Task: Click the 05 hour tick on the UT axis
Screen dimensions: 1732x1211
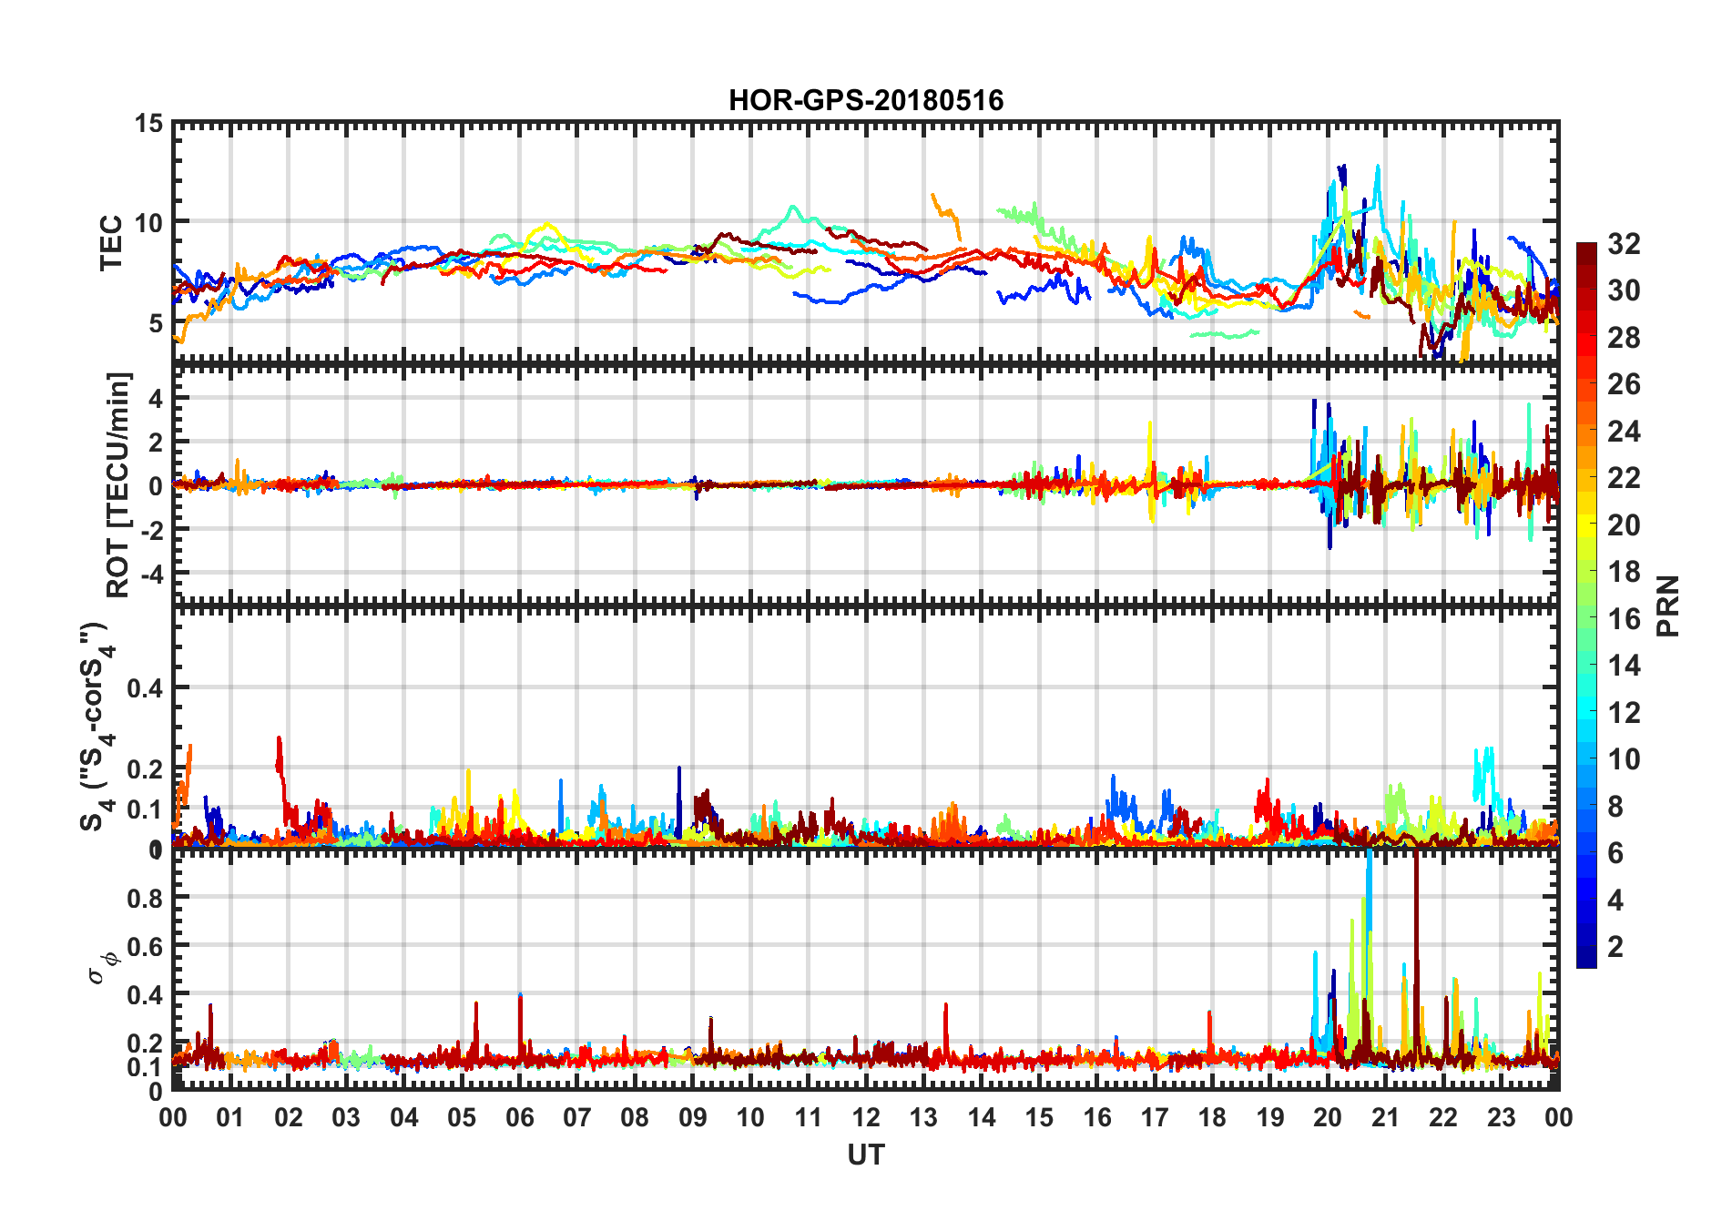Action: [462, 1117]
